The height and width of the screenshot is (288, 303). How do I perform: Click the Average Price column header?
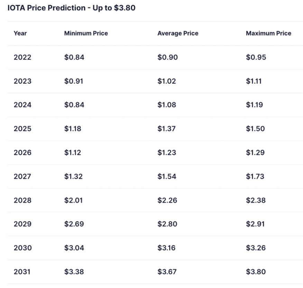tap(178, 34)
